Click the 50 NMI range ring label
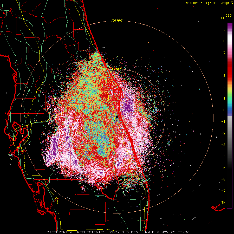 (x=117, y=69)
